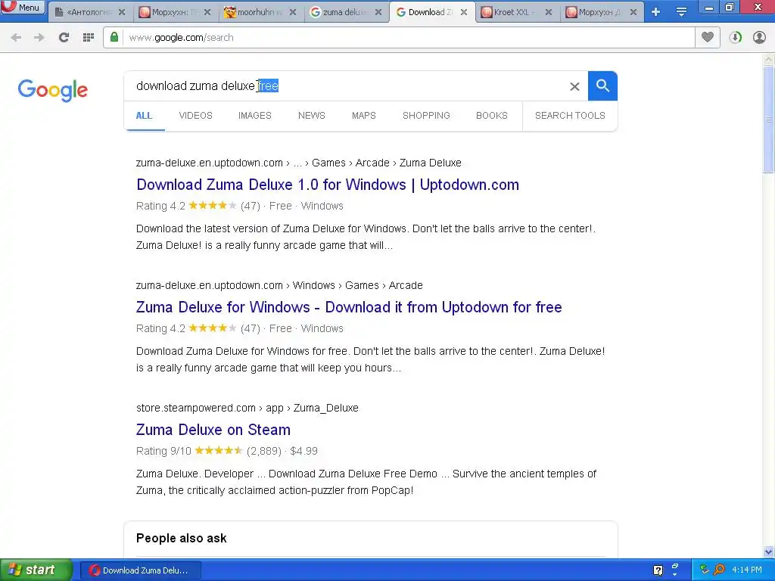Open the Opera Menu button

22,7
